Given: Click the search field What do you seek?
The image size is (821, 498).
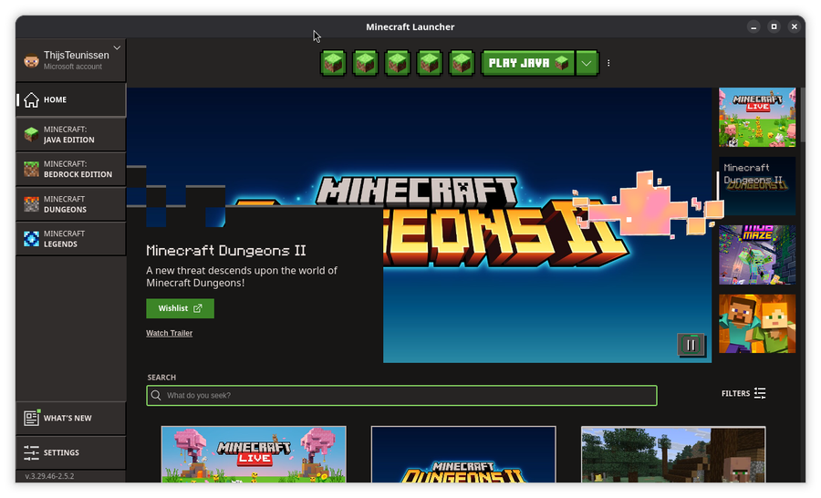Looking at the screenshot, I should coord(401,395).
